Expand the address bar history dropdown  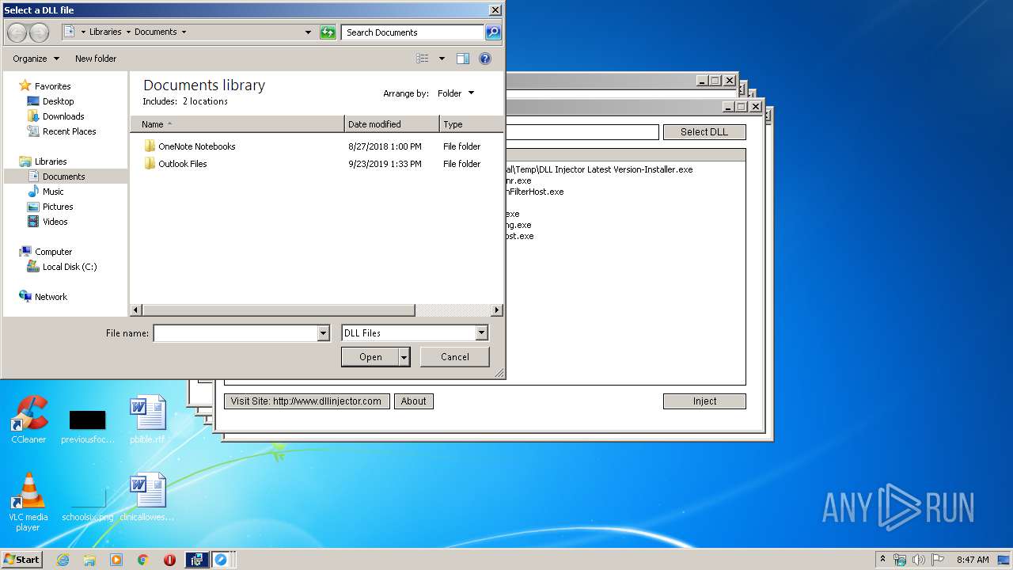308,32
